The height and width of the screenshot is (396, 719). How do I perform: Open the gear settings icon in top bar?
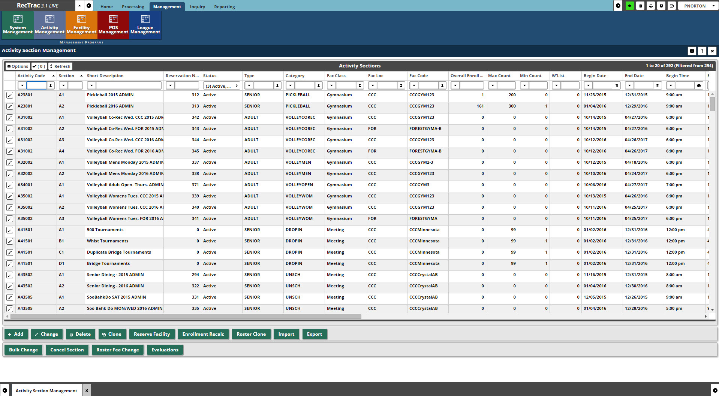point(640,6)
